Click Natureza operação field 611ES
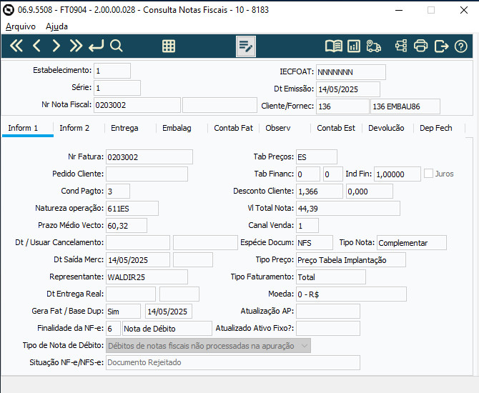Image resolution: width=479 pixels, height=393 pixels. (x=132, y=208)
